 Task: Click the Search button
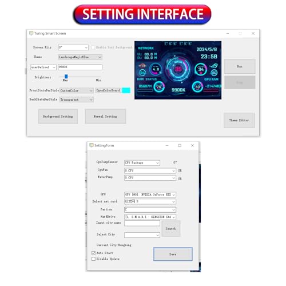coord(170,229)
